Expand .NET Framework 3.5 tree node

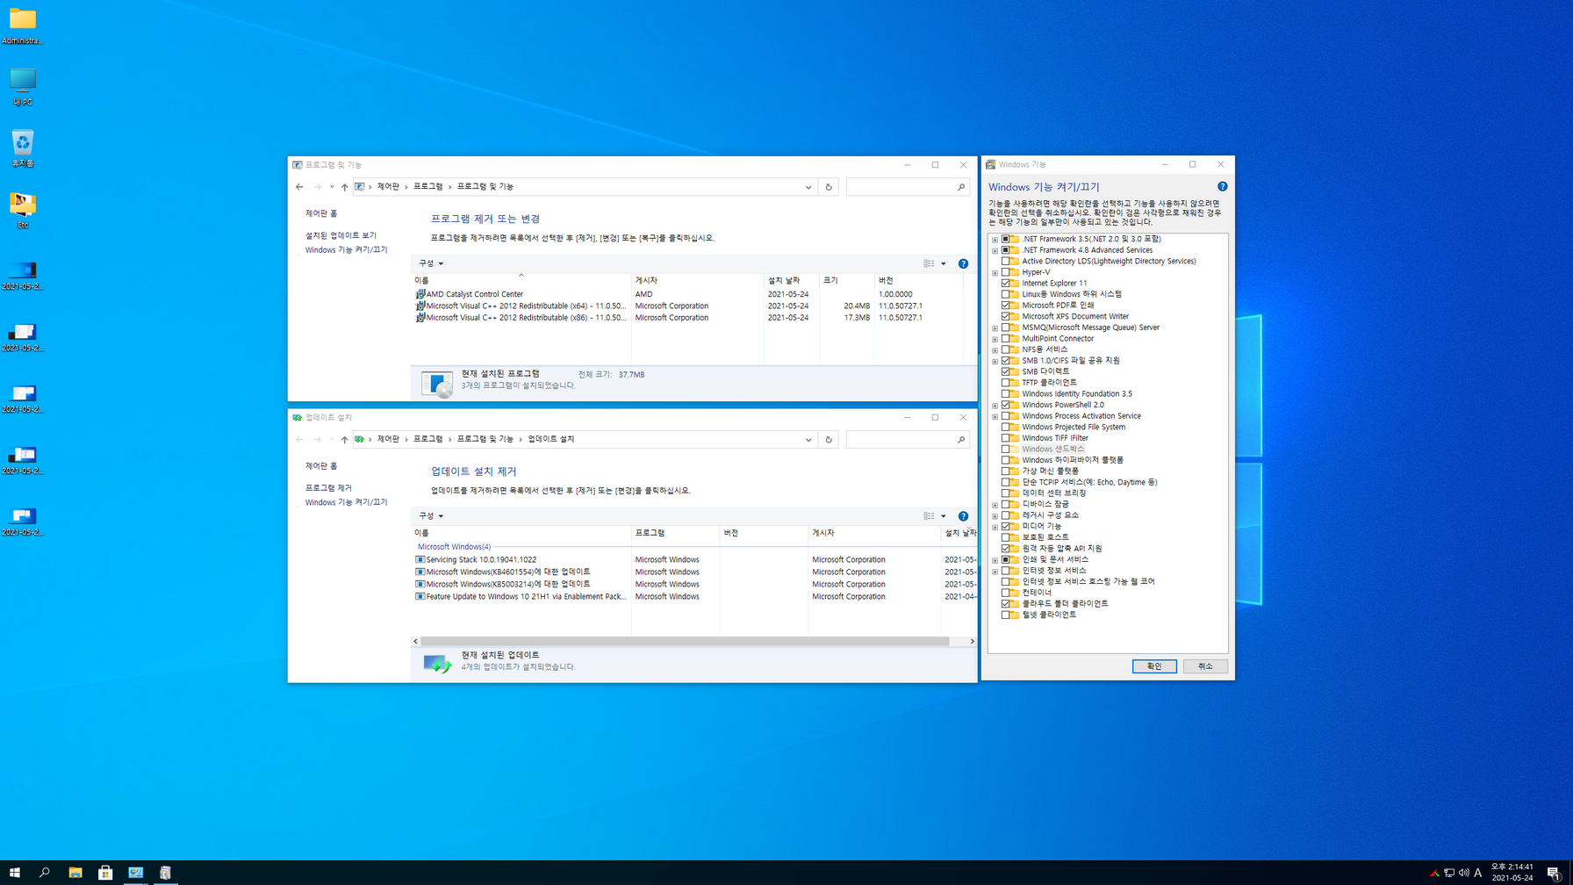[995, 239]
